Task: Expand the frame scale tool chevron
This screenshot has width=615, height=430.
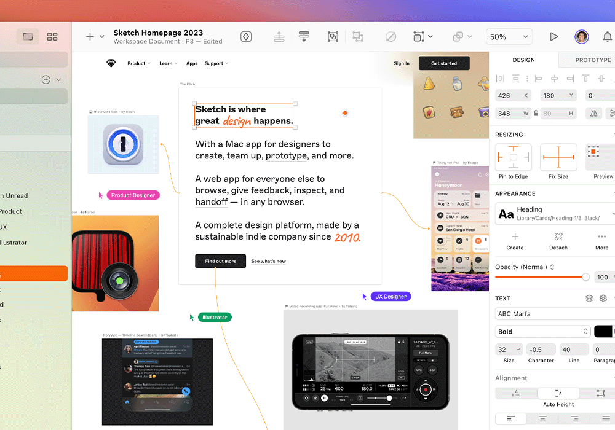Action: click(430, 37)
